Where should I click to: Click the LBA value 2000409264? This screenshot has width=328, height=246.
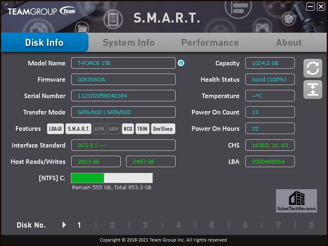pyautogui.click(x=270, y=161)
